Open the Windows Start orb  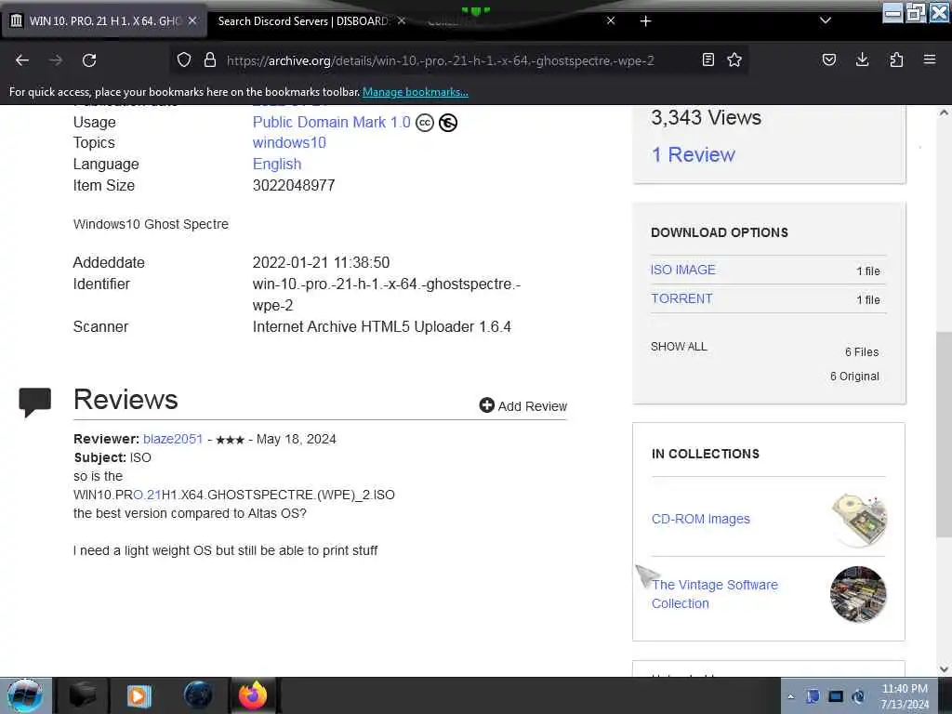click(x=24, y=695)
